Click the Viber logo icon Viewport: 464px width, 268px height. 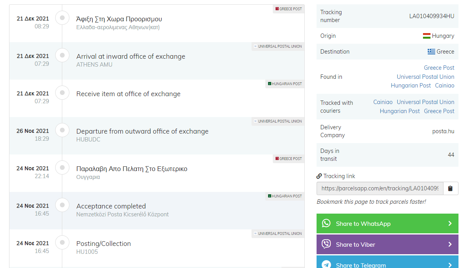point(326,244)
